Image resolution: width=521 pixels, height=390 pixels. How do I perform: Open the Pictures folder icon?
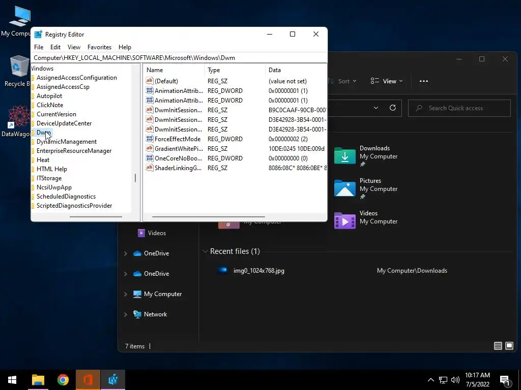point(344,188)
